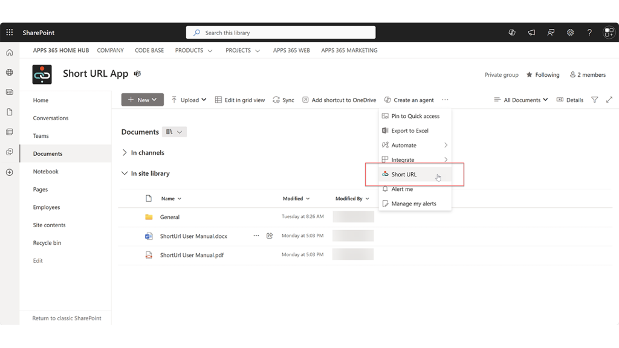Open the 2 members list

[x=588, y=74]
